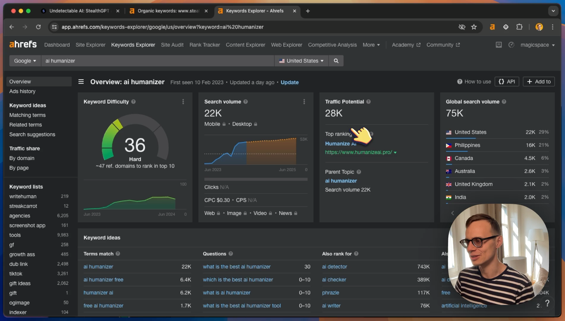Screen dimensions: 565x321
Task: Click the help question mark bubble
Action: pos(547,303)
